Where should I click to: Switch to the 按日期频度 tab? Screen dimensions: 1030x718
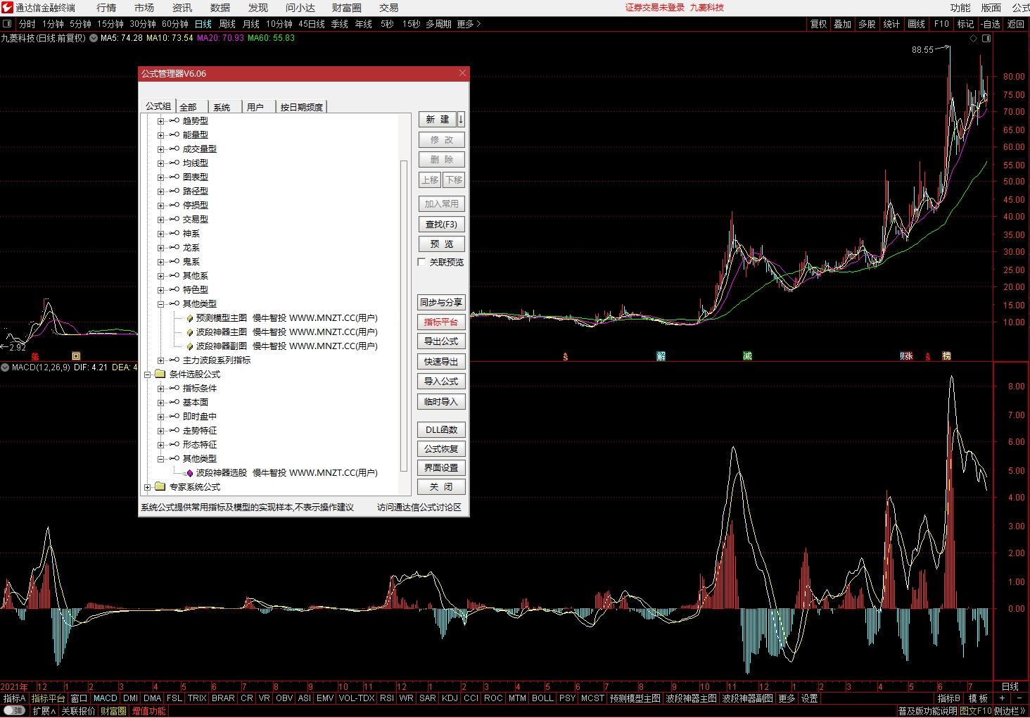coord(302,107)
